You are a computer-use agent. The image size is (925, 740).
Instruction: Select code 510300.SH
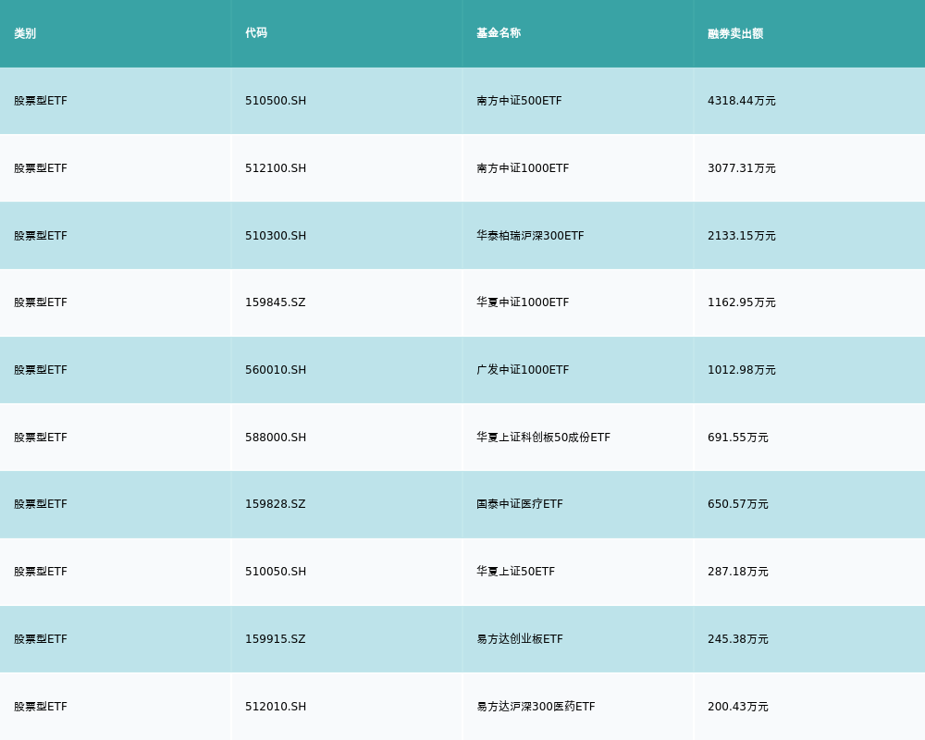click(x=276, y=236)
